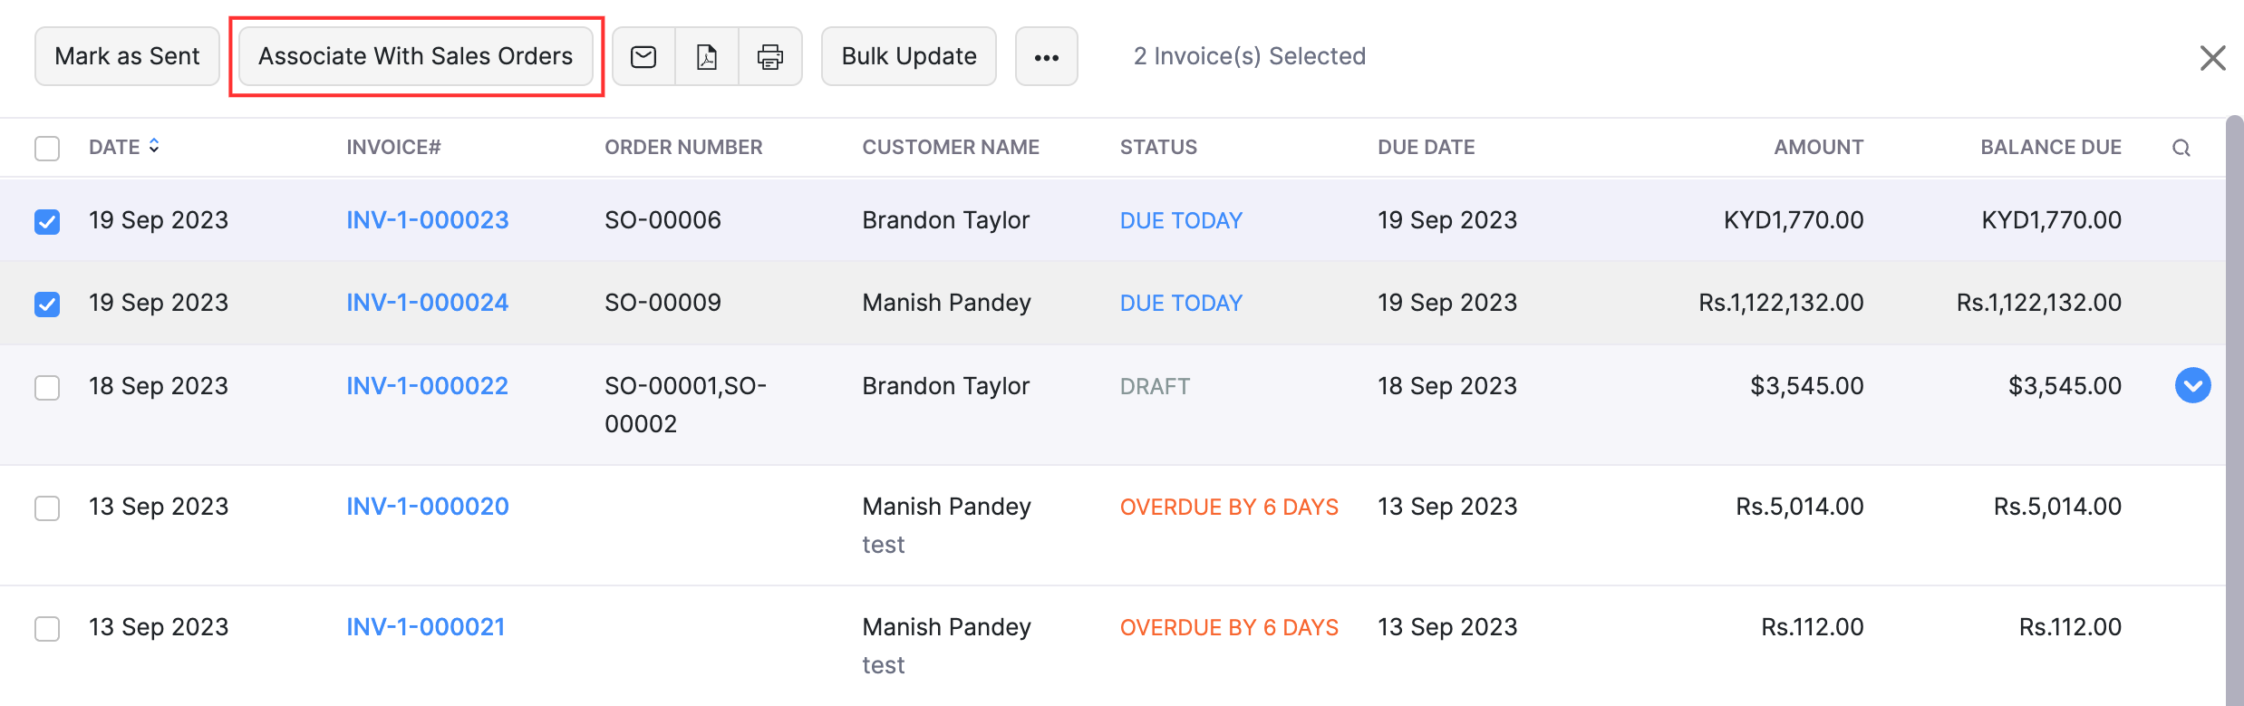
Task: Open the more actions ellipsis icon
Action: click(x=1047, y=56)
